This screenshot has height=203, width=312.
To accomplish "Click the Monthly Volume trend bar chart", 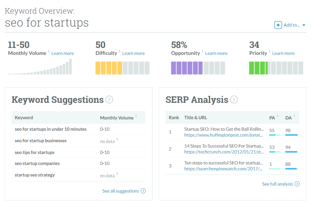I will pyautogui.click(x=40, y=67).
